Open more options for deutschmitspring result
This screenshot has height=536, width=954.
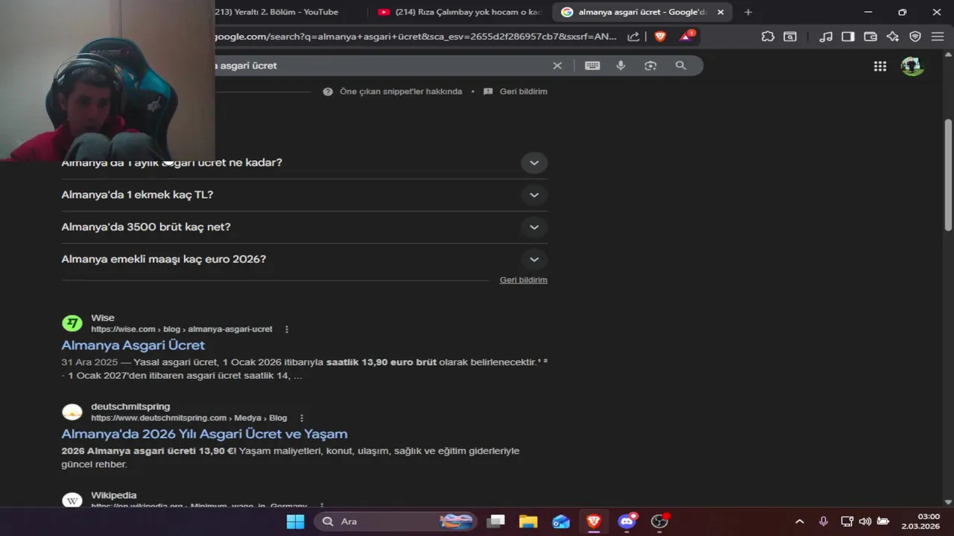(x=302, y=418)
